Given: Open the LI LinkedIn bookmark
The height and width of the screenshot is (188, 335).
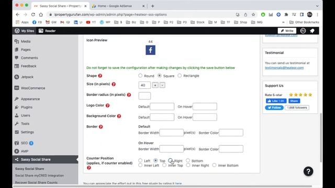Looking at the screenshot, I should pyautogui.click(x=78, y=22).
